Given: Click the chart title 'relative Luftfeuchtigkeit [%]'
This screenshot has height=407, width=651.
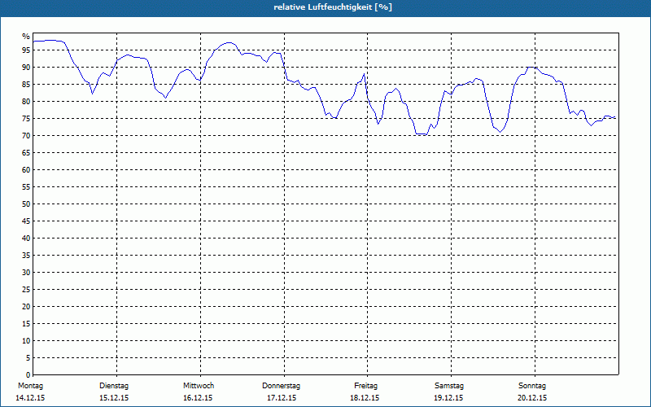Looking at the screenshot, I should coord(333,7).
